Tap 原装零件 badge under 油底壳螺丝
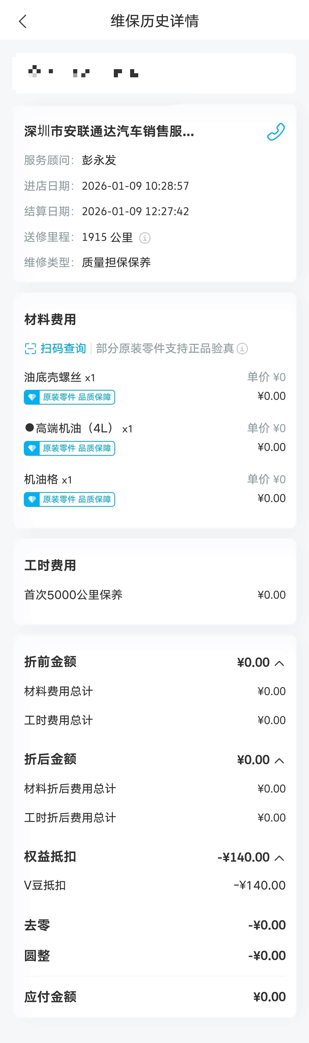The height and width of the screenshot is (1043, 309). point(70,397)
